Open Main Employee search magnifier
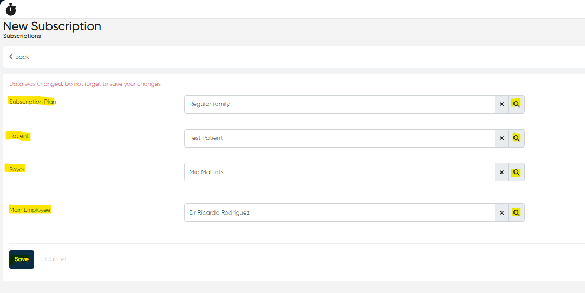This screenshot has height=293, width=585. (x=516, y=213)
